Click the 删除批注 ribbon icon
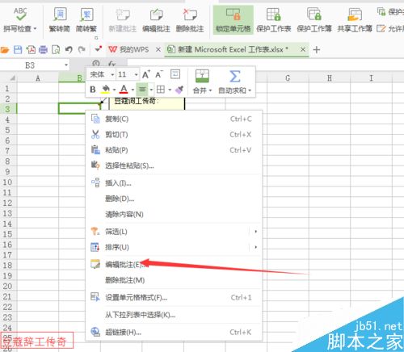 (190, 20)
